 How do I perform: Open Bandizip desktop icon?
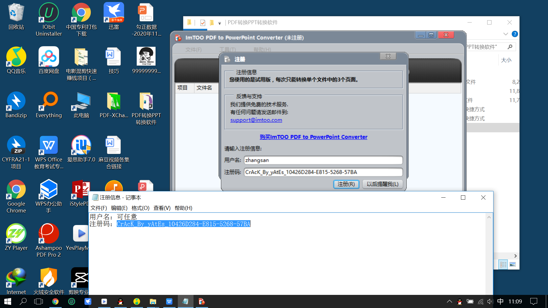click(x=16, y=105)
